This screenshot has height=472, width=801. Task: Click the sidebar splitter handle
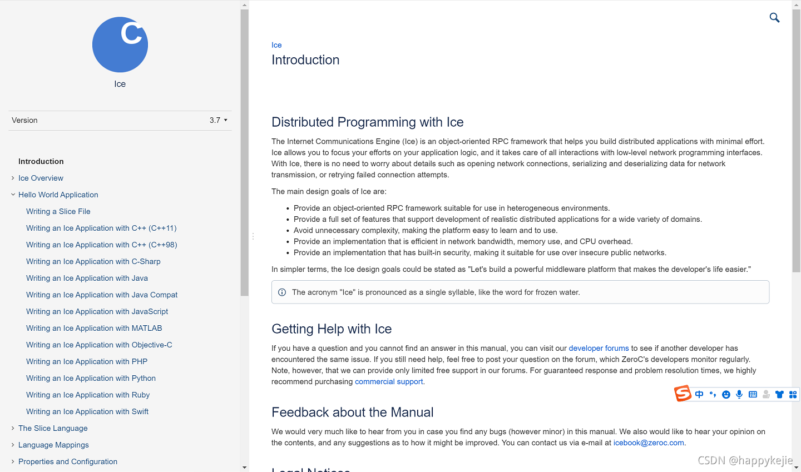[253, 236]
